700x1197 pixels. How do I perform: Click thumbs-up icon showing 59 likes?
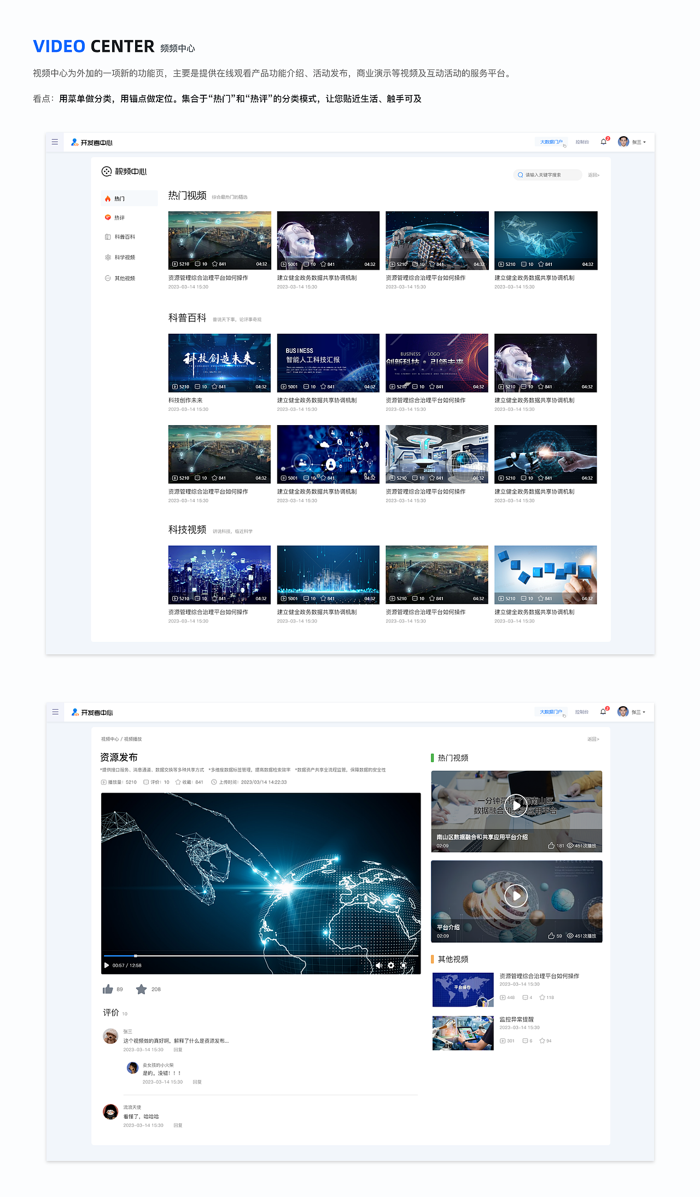pos(551,935)
